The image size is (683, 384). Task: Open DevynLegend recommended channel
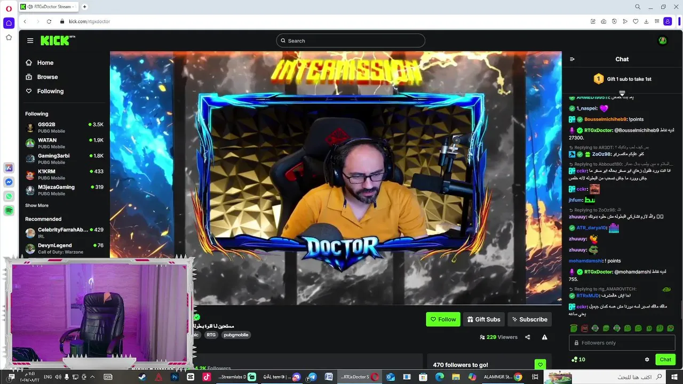(64, 248)
